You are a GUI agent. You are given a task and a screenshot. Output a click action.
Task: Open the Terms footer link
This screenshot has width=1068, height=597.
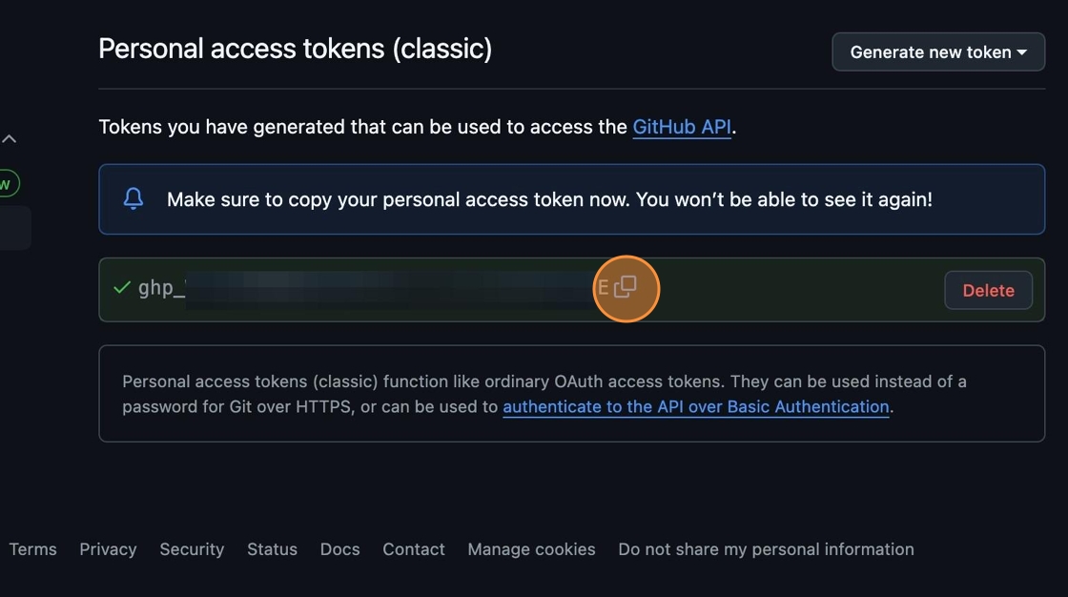point(33,549)
